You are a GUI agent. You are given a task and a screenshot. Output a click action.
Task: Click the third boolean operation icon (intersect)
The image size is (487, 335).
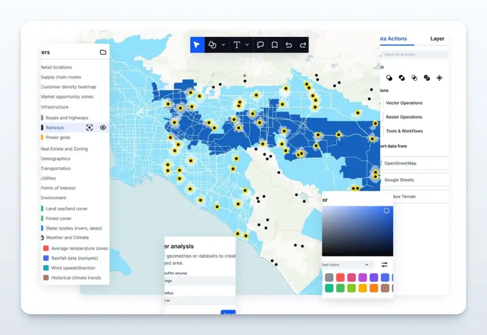(414, 78)
